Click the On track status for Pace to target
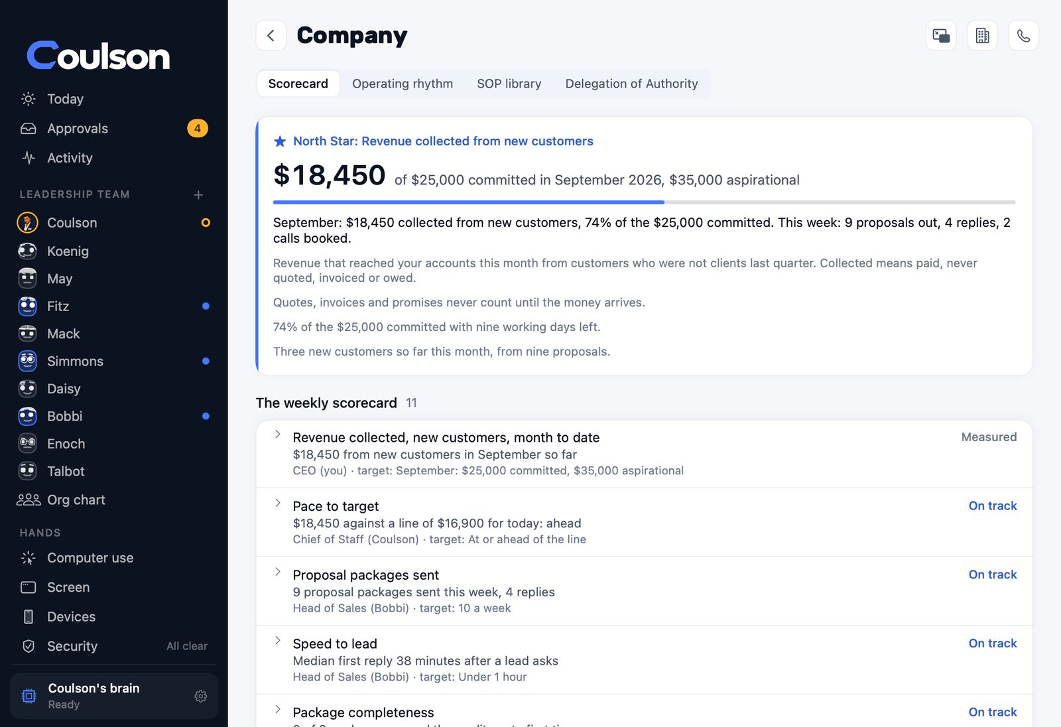Screen dimensions: 1061x727 coord(993,505)
